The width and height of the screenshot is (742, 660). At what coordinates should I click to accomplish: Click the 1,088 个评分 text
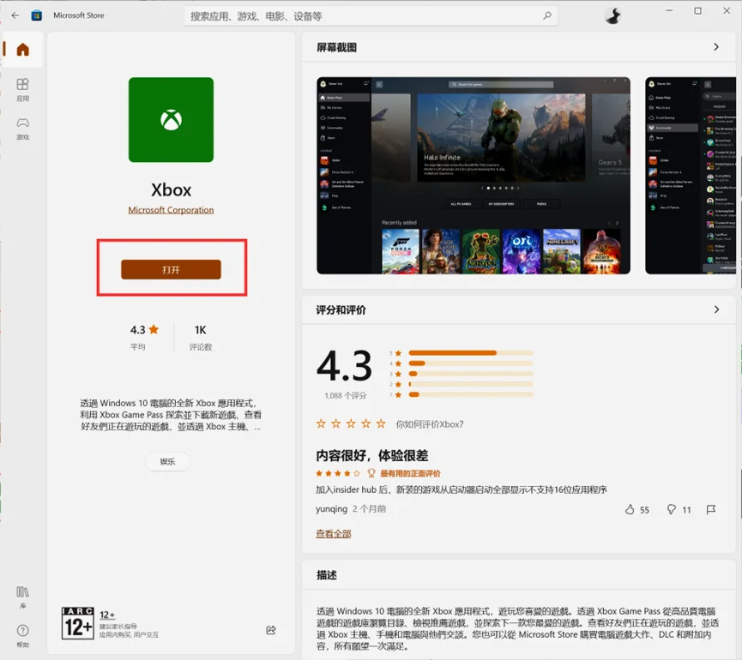(346, 395)
